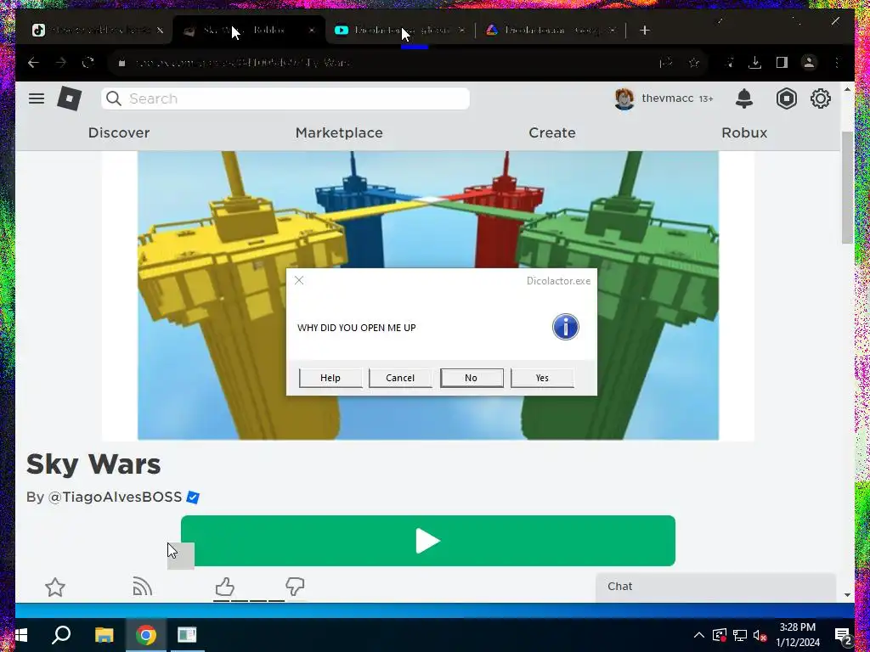Start Sky Wars with green play button
Image resolution: width=870 pixels, height=652 pixels.
tap(428, 541)
